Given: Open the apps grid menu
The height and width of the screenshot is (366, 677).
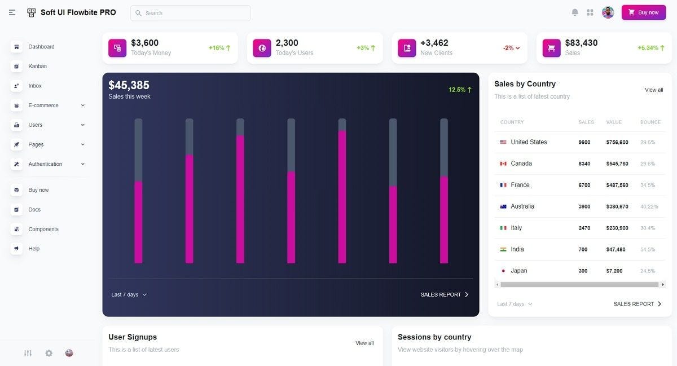Looking at the screenshot, I should pyautogui.click(x=590, y=12).
